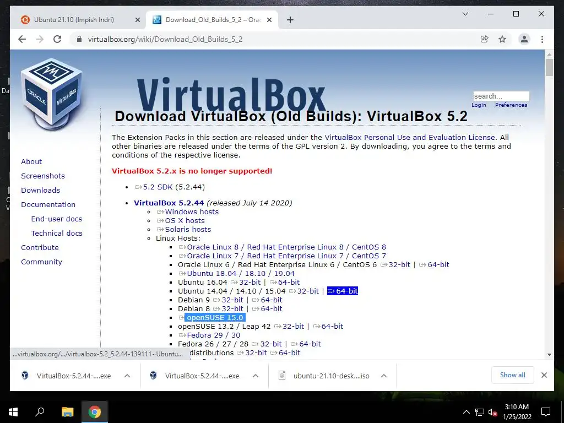564x423 pixels.
Task: Close the Download_Old_Builds_5_2 tab
Action: [x=269, y=20]
